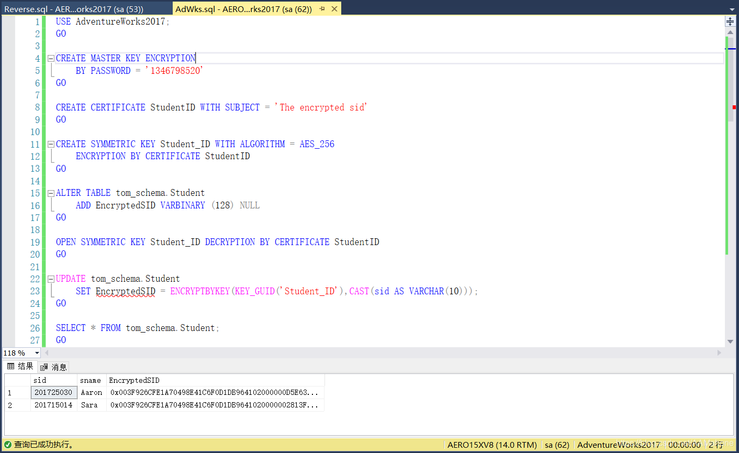The height and width of the screenshot is (453, 739).
Task: Select the sname column header
Action: click(92, 380)
